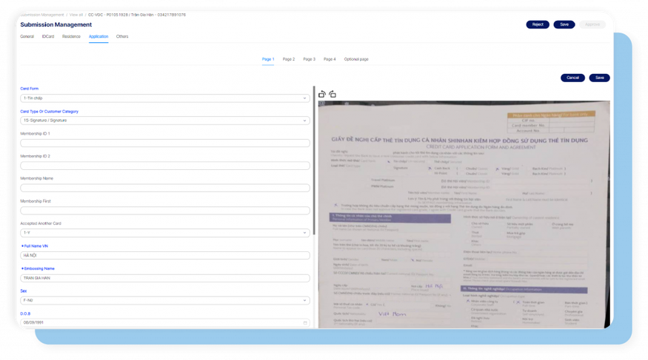648x360 pixels.
Task: Switch to the IDCard tab
Action: (x=48, y=37)
